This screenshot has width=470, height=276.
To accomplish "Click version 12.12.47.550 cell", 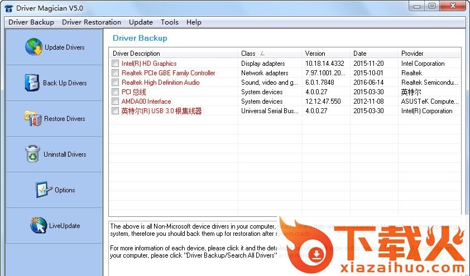I will pos(323,101).
